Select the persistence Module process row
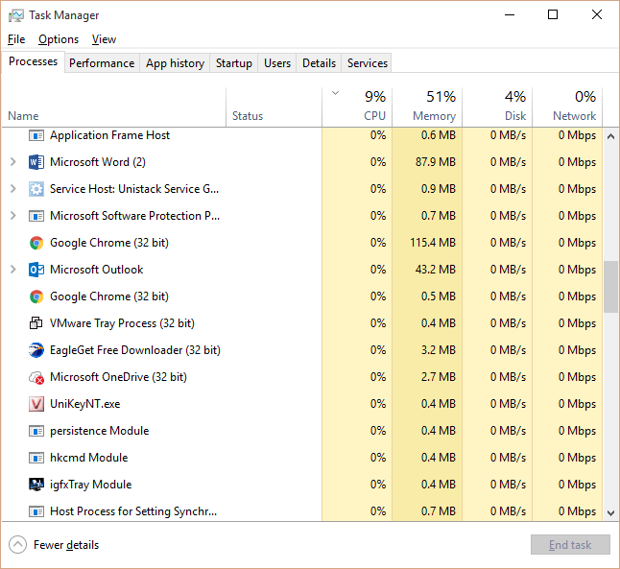This screenshot has height=569, width=620. click(x=99, y=431)
